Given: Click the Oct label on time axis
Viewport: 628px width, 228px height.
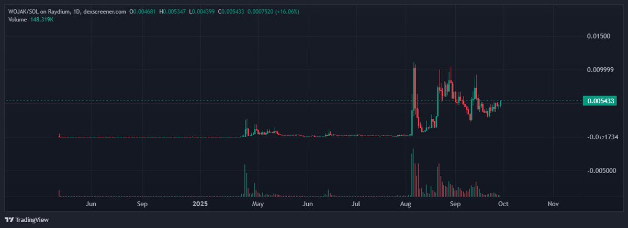Looking at the screenshot, I should [504, 203].
